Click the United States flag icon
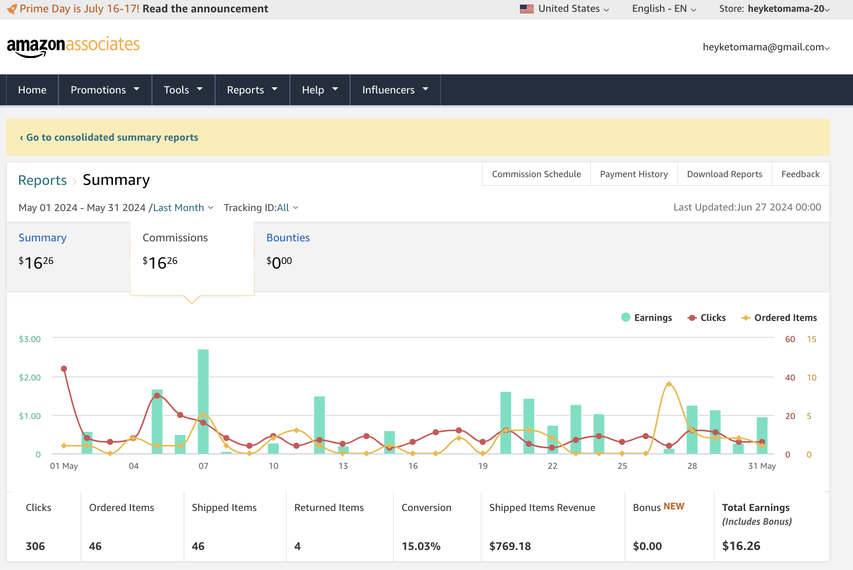853x570 pixels. coord(527,9)
